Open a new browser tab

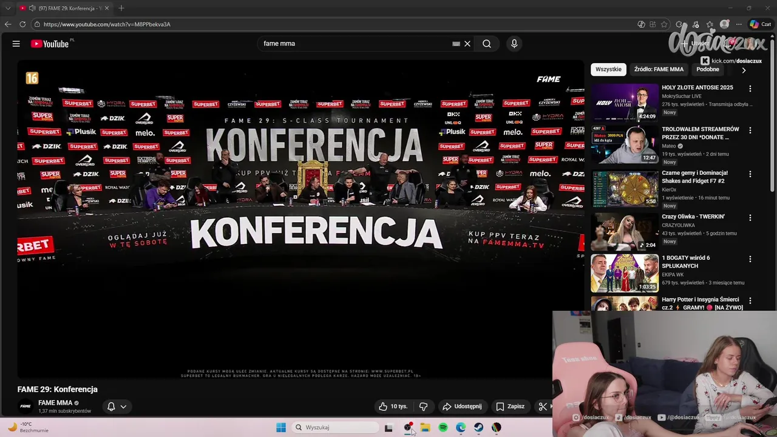pyautogui.click(x=121, y=8)
